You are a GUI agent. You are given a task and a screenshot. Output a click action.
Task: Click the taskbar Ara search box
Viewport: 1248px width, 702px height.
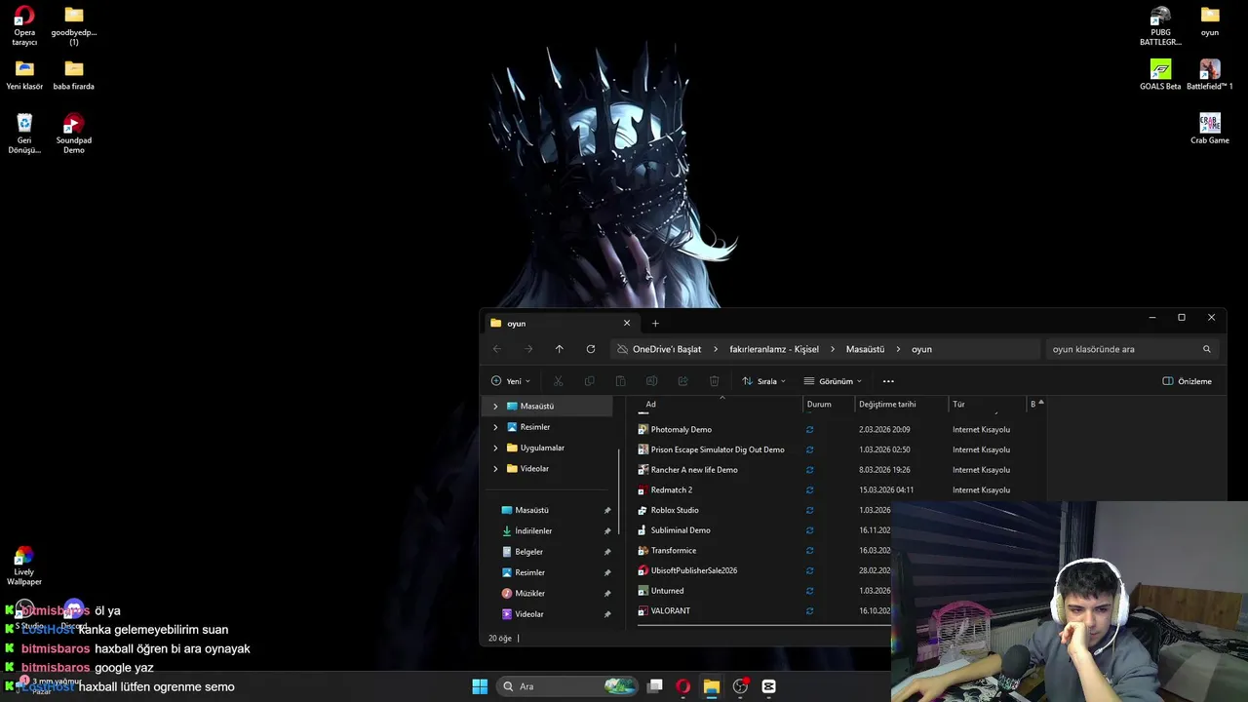(x=568, y=686)
